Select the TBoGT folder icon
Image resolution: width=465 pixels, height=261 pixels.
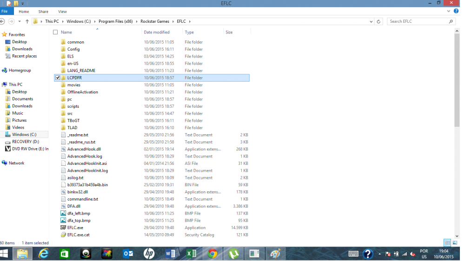63,120
